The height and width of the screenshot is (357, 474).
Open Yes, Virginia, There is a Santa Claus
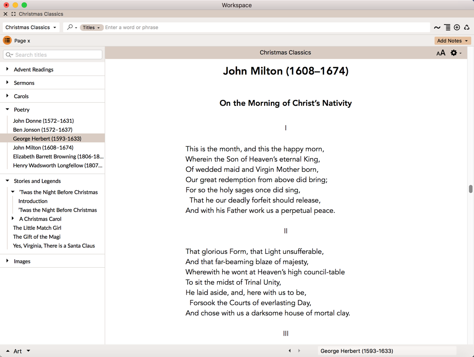54,245
